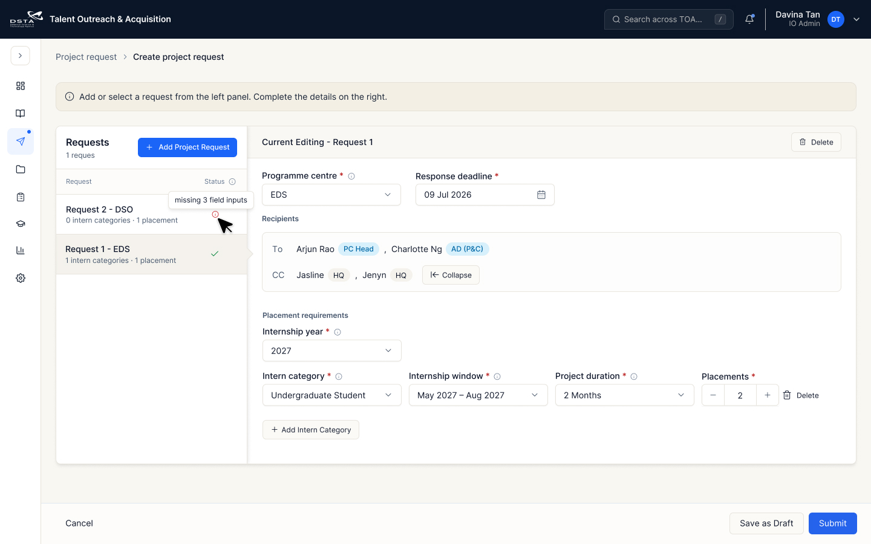Delete the current Request 1

pyautogui.click(x=816, y=142)
